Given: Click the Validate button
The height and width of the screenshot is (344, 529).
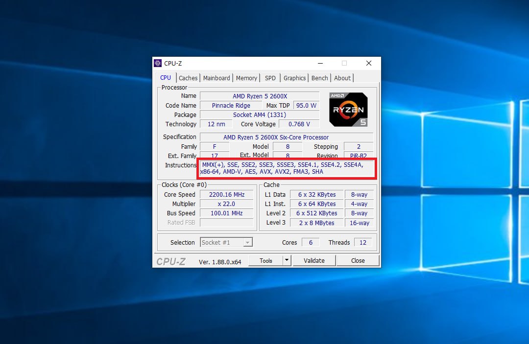Looking at the screenshot, I should [x=314, y=260].
